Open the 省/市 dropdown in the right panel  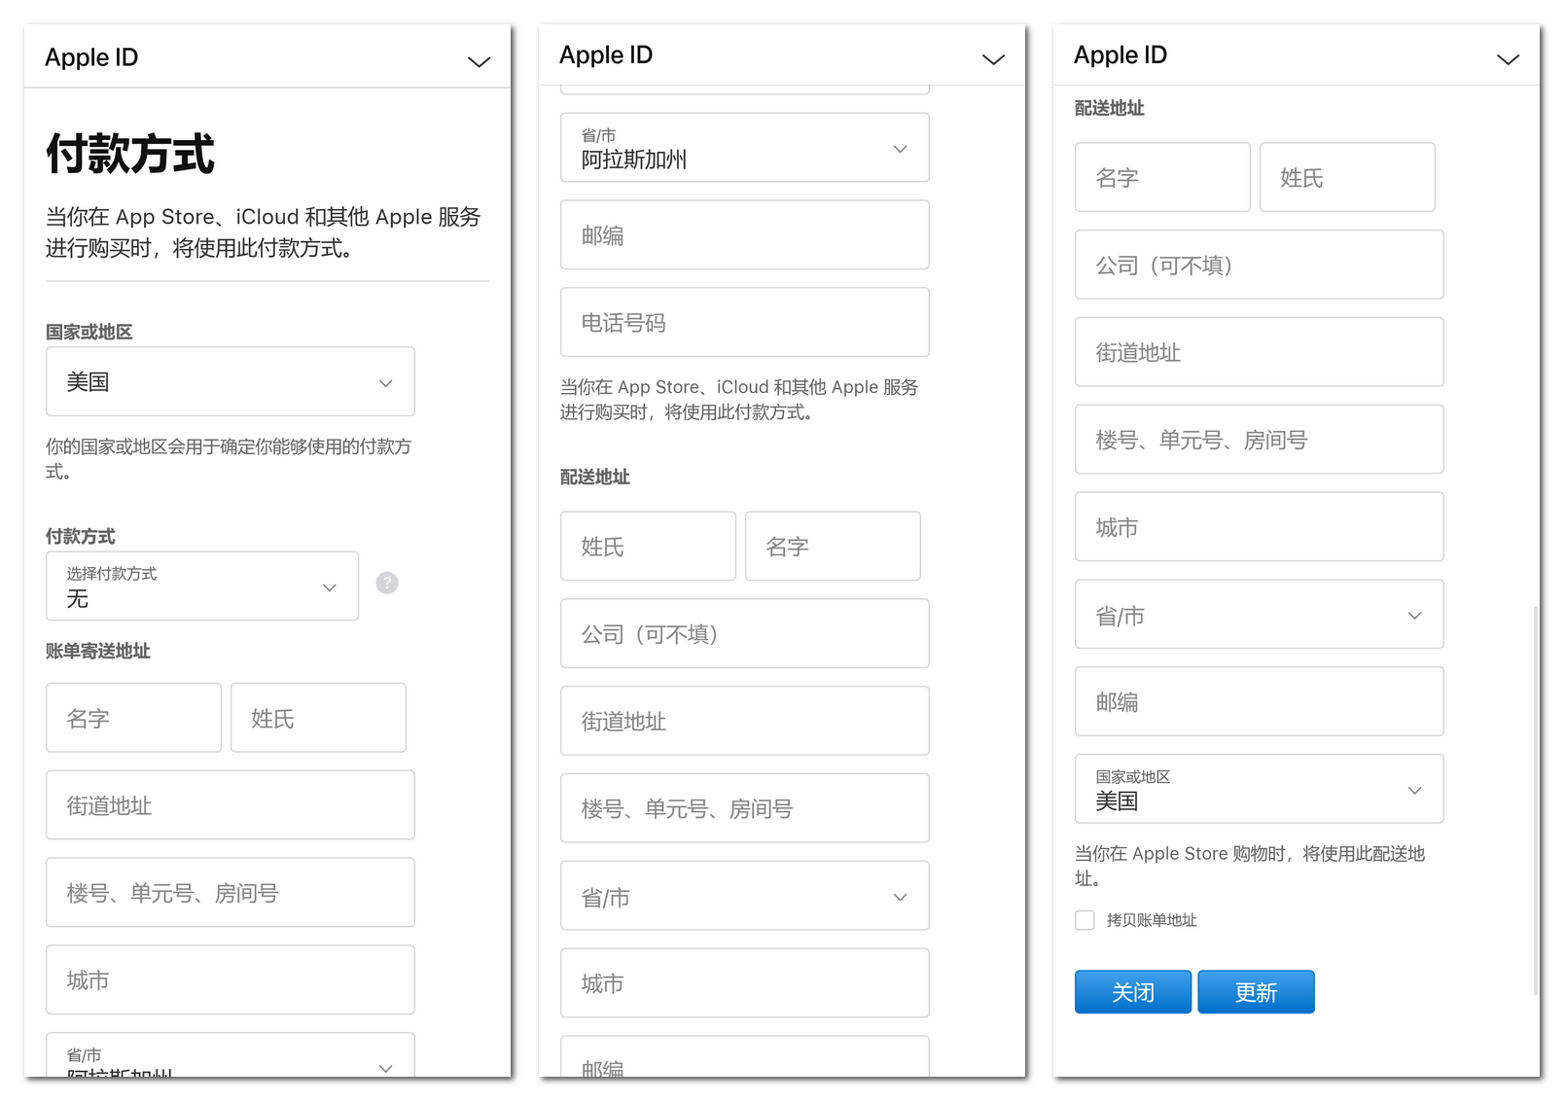click(1260, 615)
